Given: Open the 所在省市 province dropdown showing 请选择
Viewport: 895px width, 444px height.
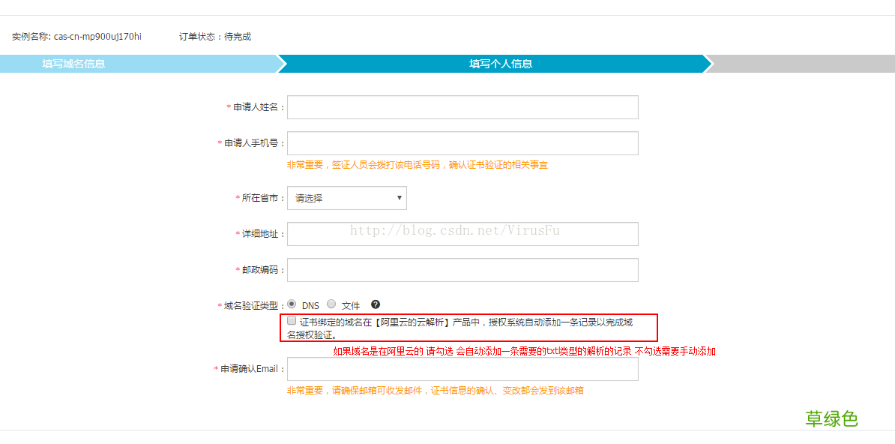Looking at the screenshot, I should pyautogui.click(x=341, y=197).
